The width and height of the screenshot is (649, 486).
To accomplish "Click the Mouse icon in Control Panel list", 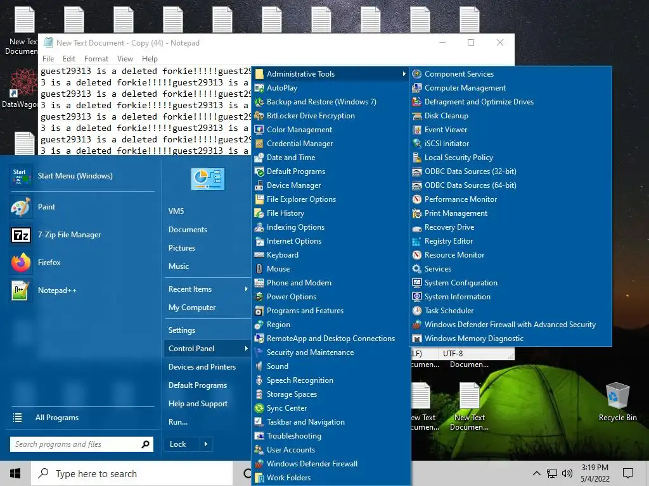I will 259,269.
